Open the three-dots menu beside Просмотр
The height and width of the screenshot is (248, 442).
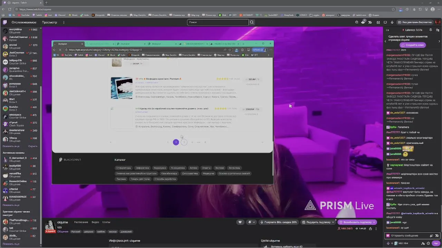[x=64, y=22]
